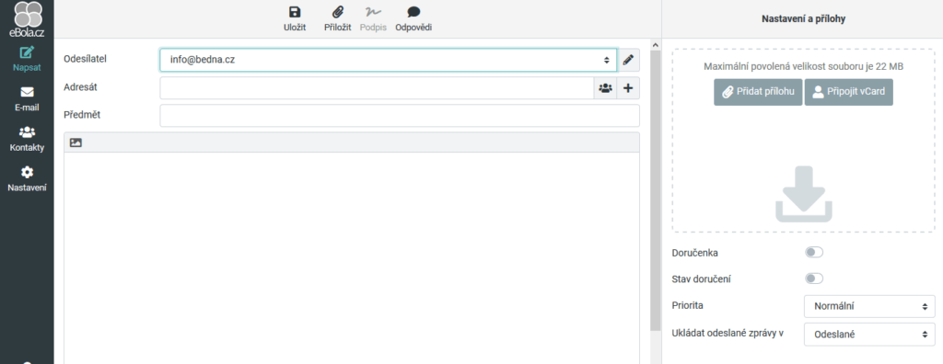Open contacts group icon in Adresát row
The height and width of the screenshot is (364, 943).
pyautogui.click(x=605, y=88)
